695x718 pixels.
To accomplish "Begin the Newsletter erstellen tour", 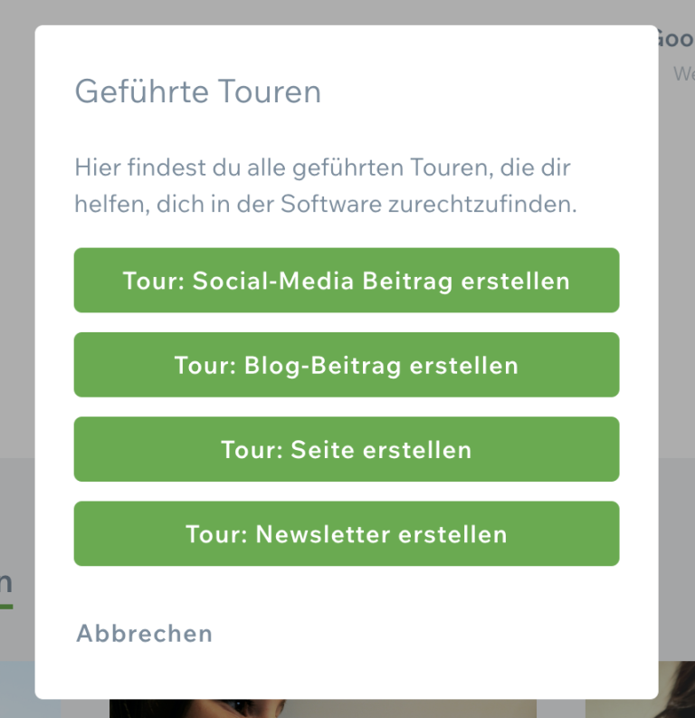I will (x=347, y=534).
